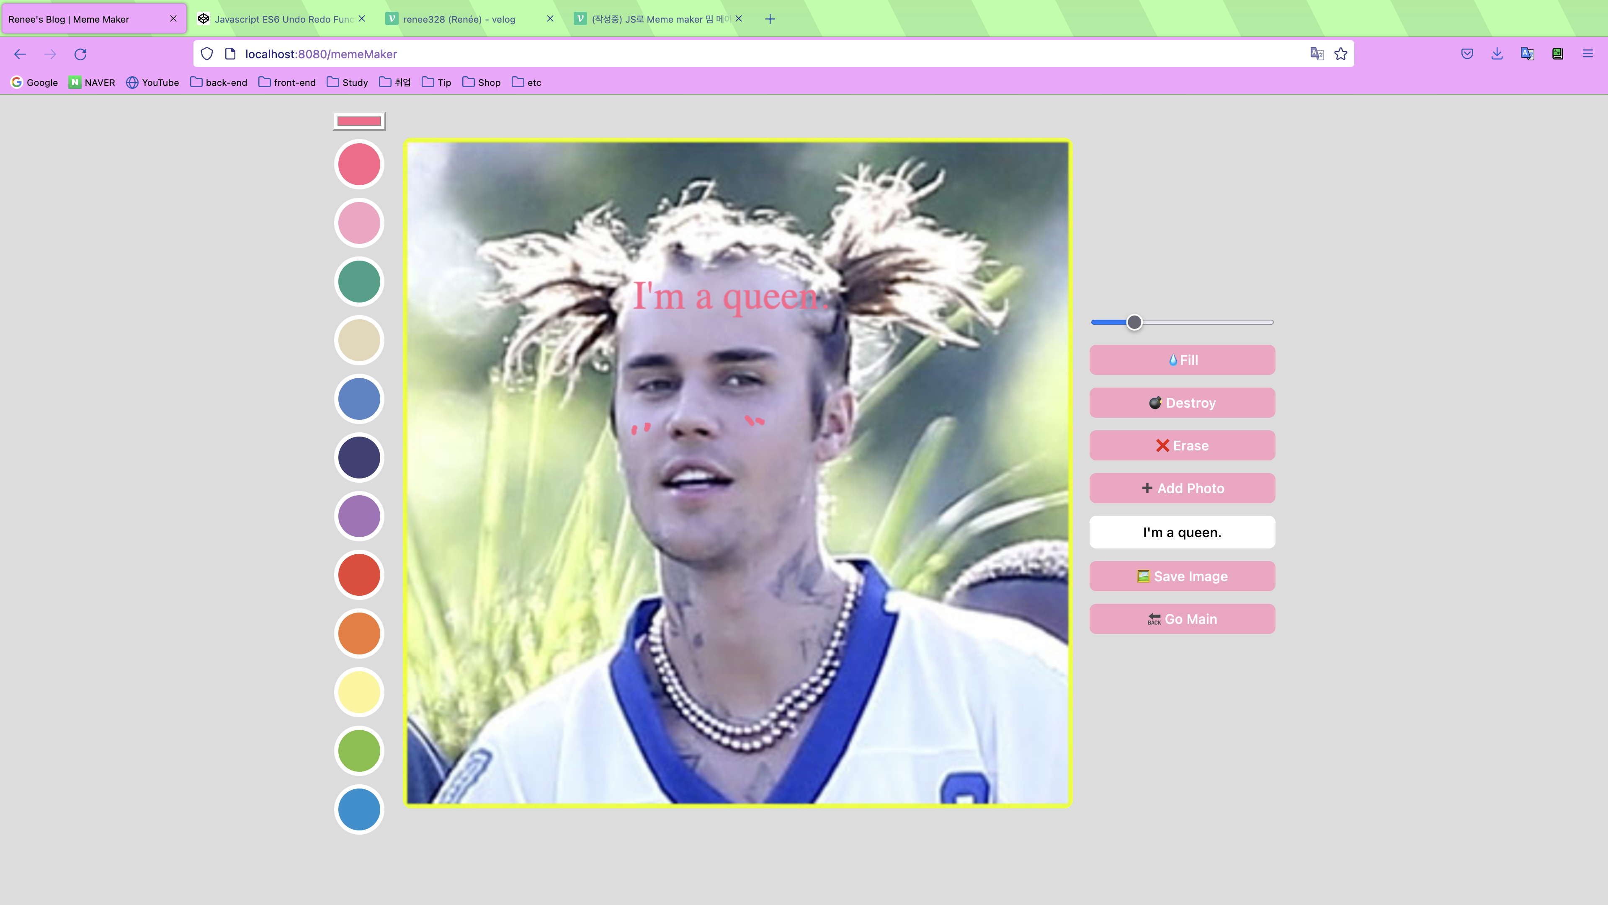
Task: Open the Firefox hamburger menu
Action: click(x=1588, y=54)
